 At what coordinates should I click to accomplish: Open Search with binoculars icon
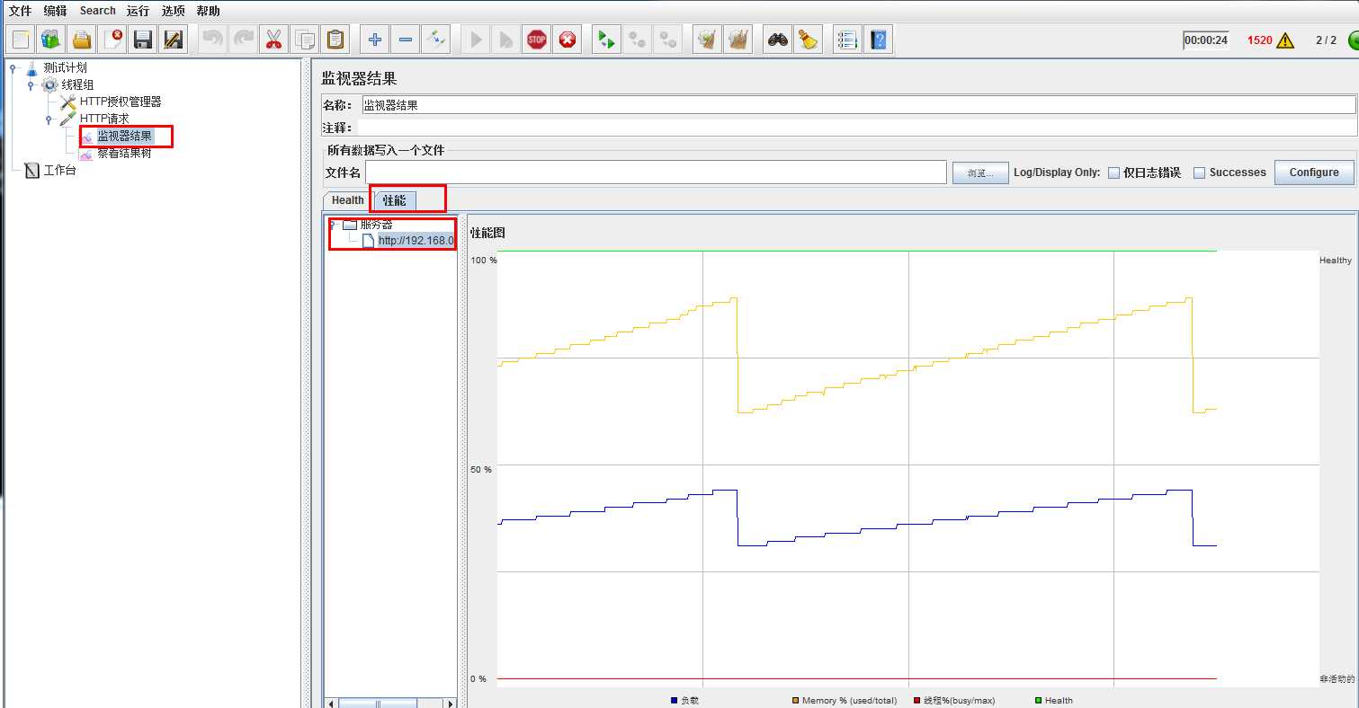click(x=778, y=40)
